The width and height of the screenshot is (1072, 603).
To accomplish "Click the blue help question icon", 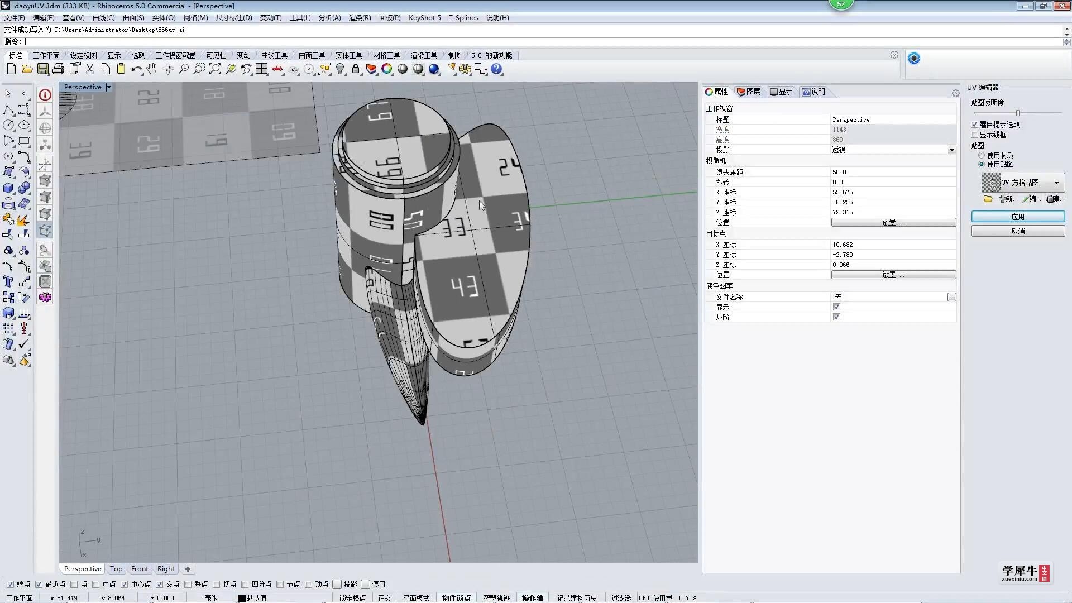I will [496, 69].
